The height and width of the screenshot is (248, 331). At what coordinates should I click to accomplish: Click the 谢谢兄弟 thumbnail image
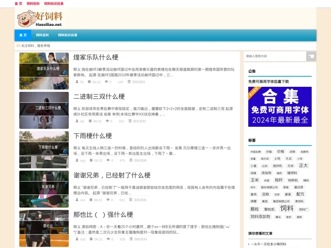44,189
